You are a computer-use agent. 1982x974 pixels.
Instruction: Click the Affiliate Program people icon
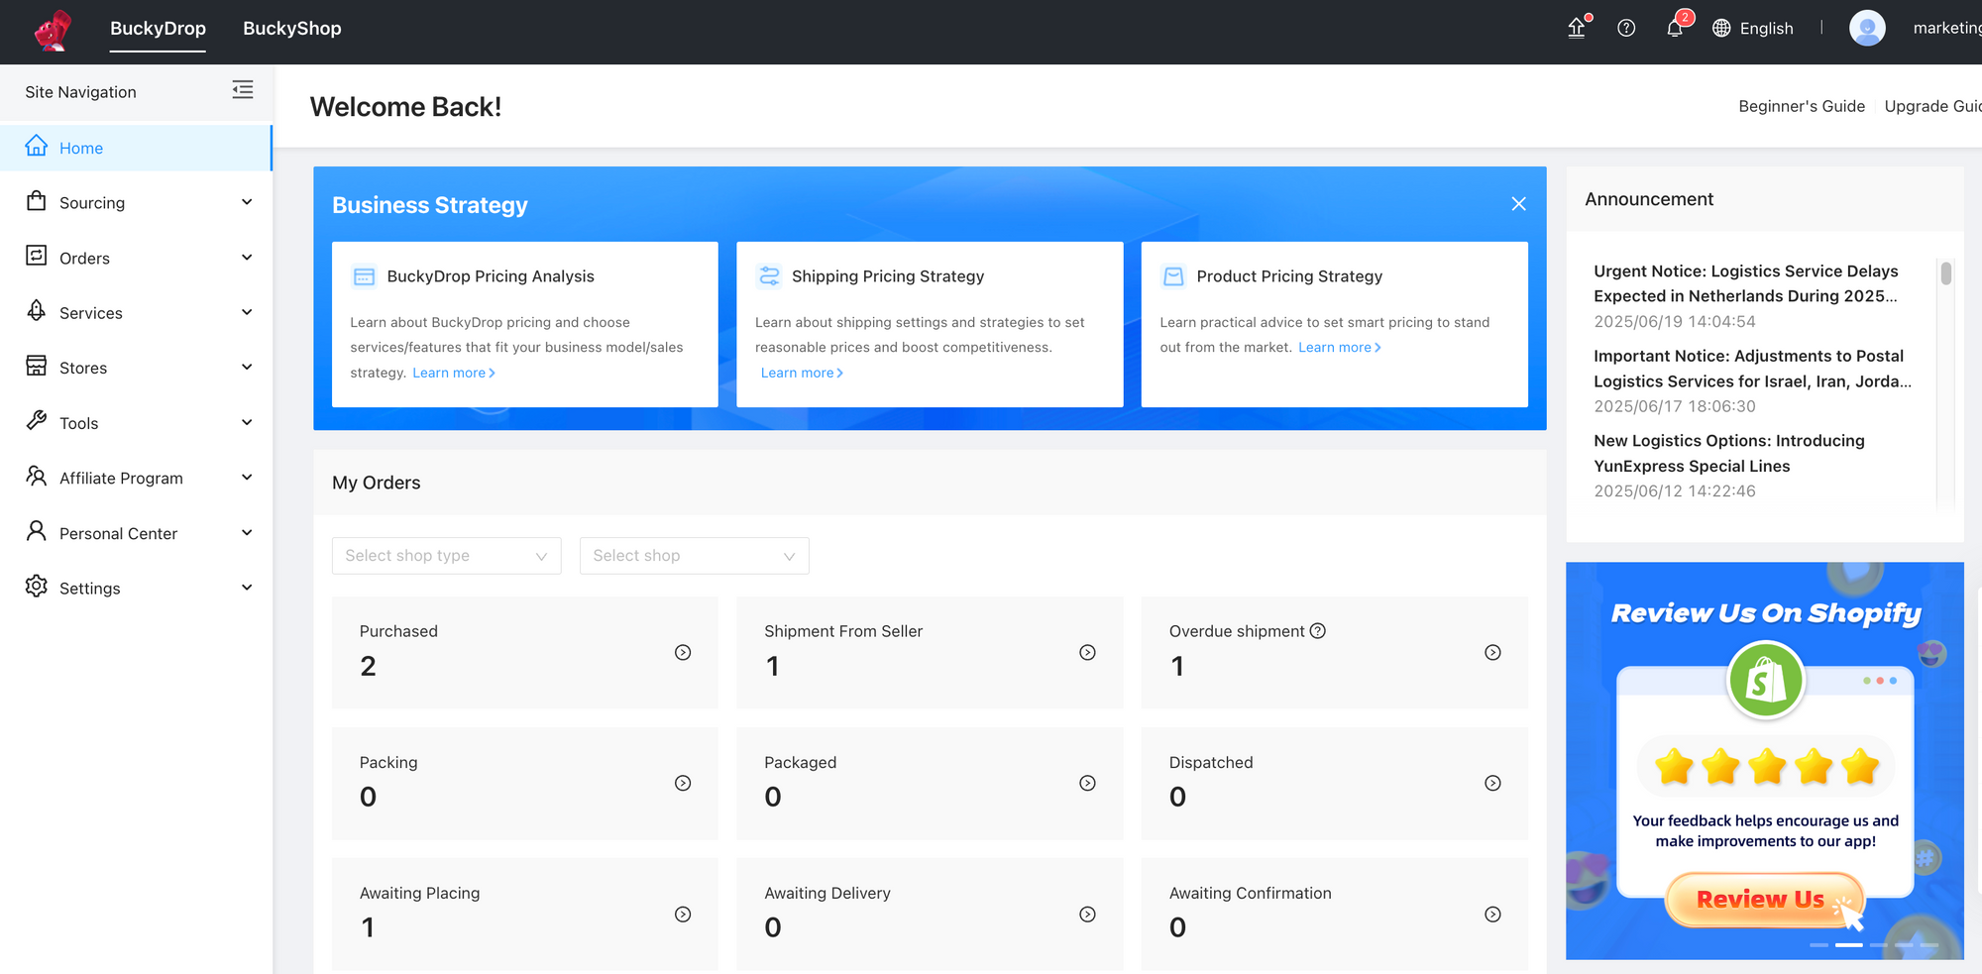[x=37, y=476]
